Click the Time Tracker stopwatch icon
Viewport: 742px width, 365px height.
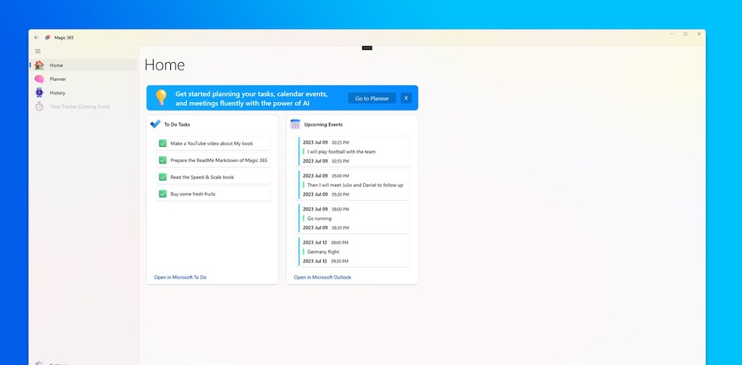pyautogui.click(x=39, y=106)
